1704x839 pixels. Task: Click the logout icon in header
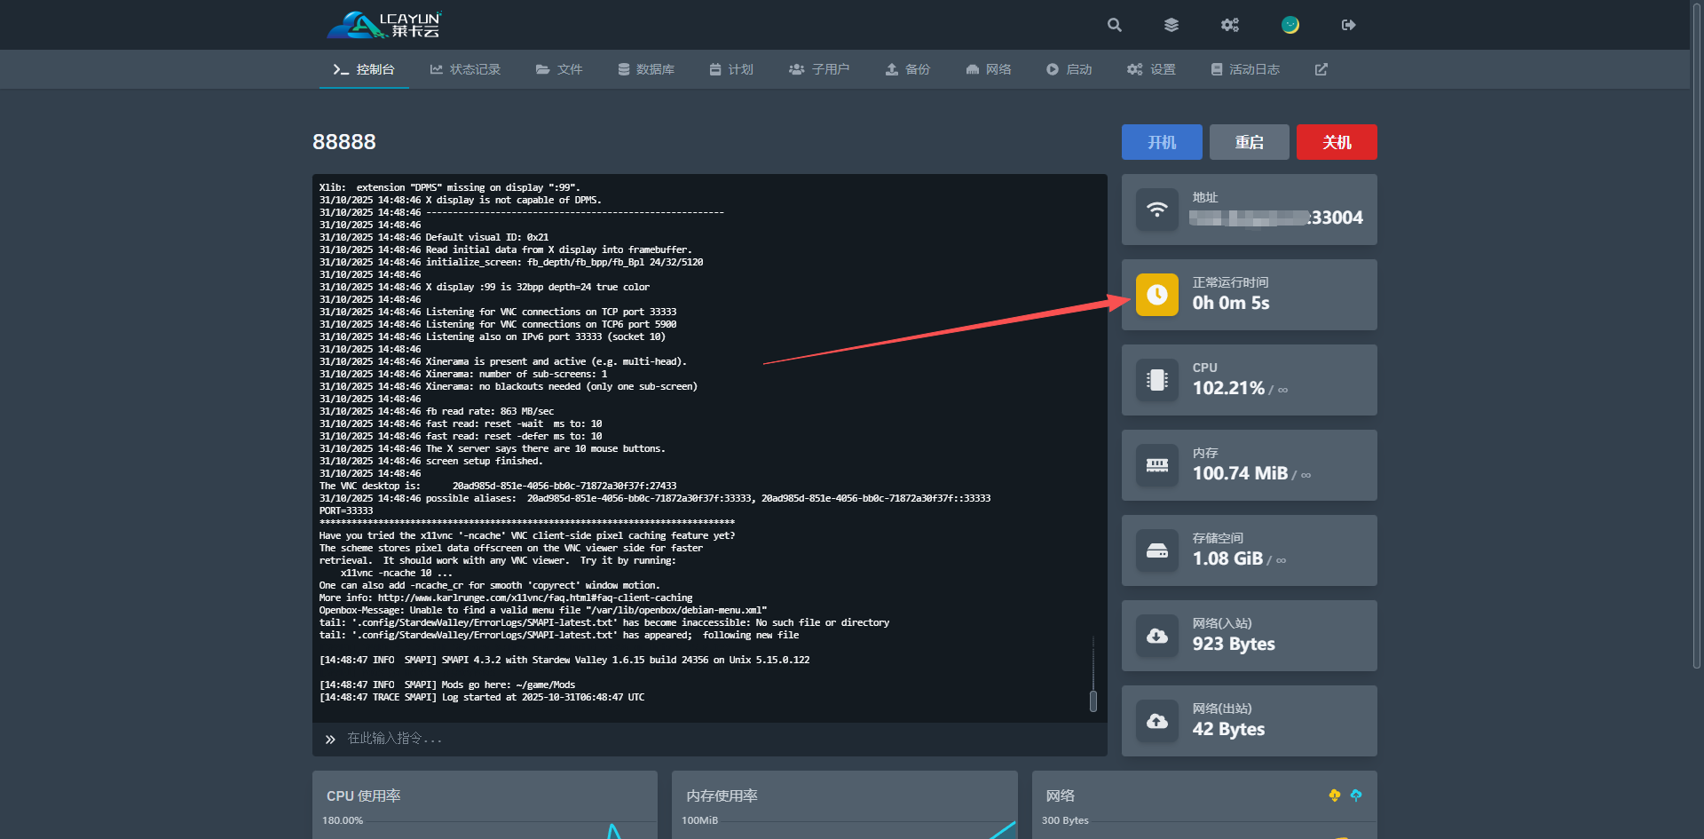1348,25
